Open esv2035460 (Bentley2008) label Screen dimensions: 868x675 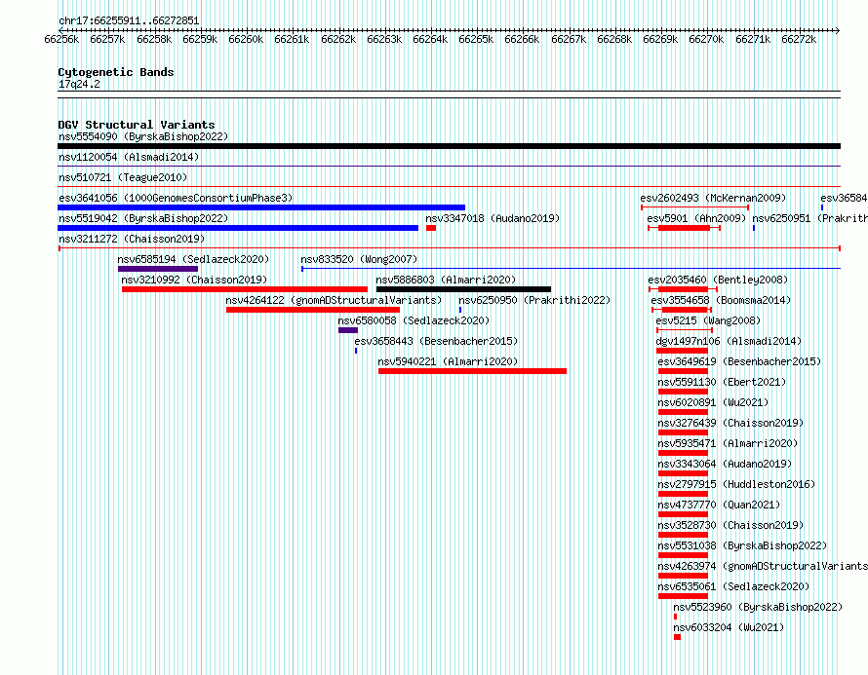[x=718, y=280]
